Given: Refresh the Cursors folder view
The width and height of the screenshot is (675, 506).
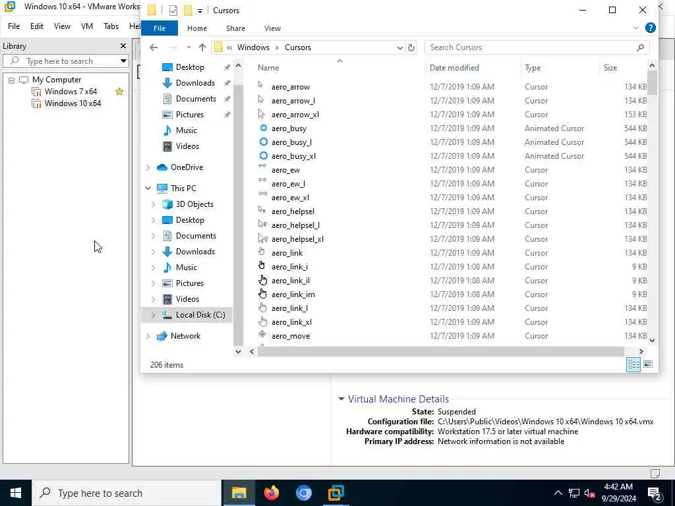Looking at the screenshot, I should pyautogui.click(x=411, y=47).
